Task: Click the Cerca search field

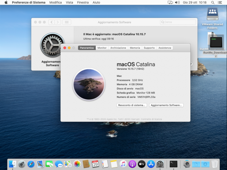Action: pos(178,22)
